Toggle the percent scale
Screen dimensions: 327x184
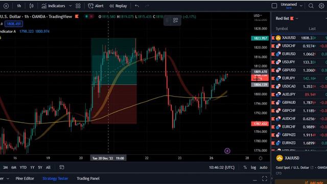coord(245,167)
